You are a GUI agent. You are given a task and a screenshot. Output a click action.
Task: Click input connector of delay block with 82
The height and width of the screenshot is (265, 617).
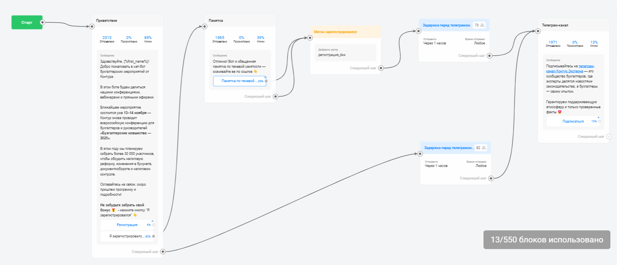tap(420, 154)
